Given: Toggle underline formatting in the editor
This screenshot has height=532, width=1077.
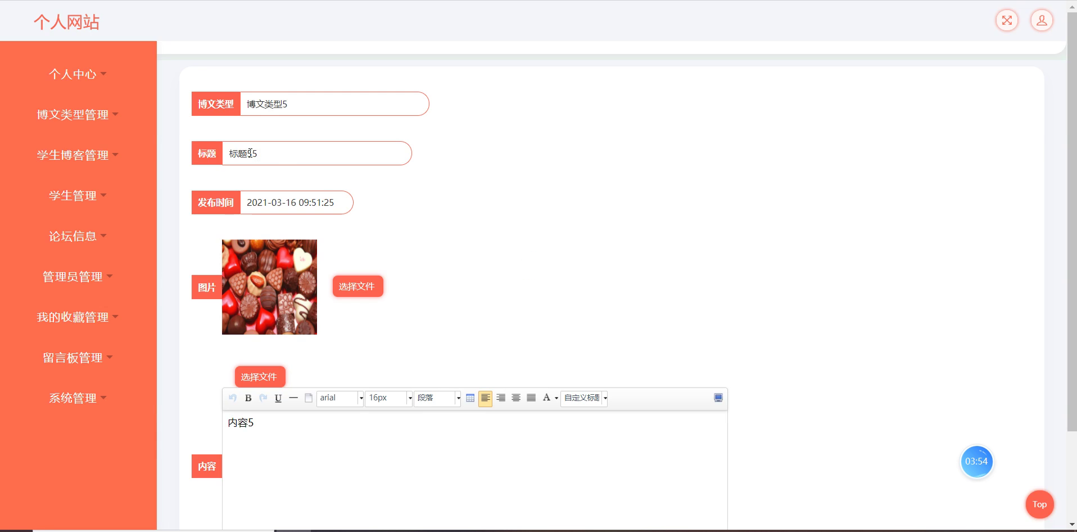Looking at the screenshot, I should [x=278, y=398].
